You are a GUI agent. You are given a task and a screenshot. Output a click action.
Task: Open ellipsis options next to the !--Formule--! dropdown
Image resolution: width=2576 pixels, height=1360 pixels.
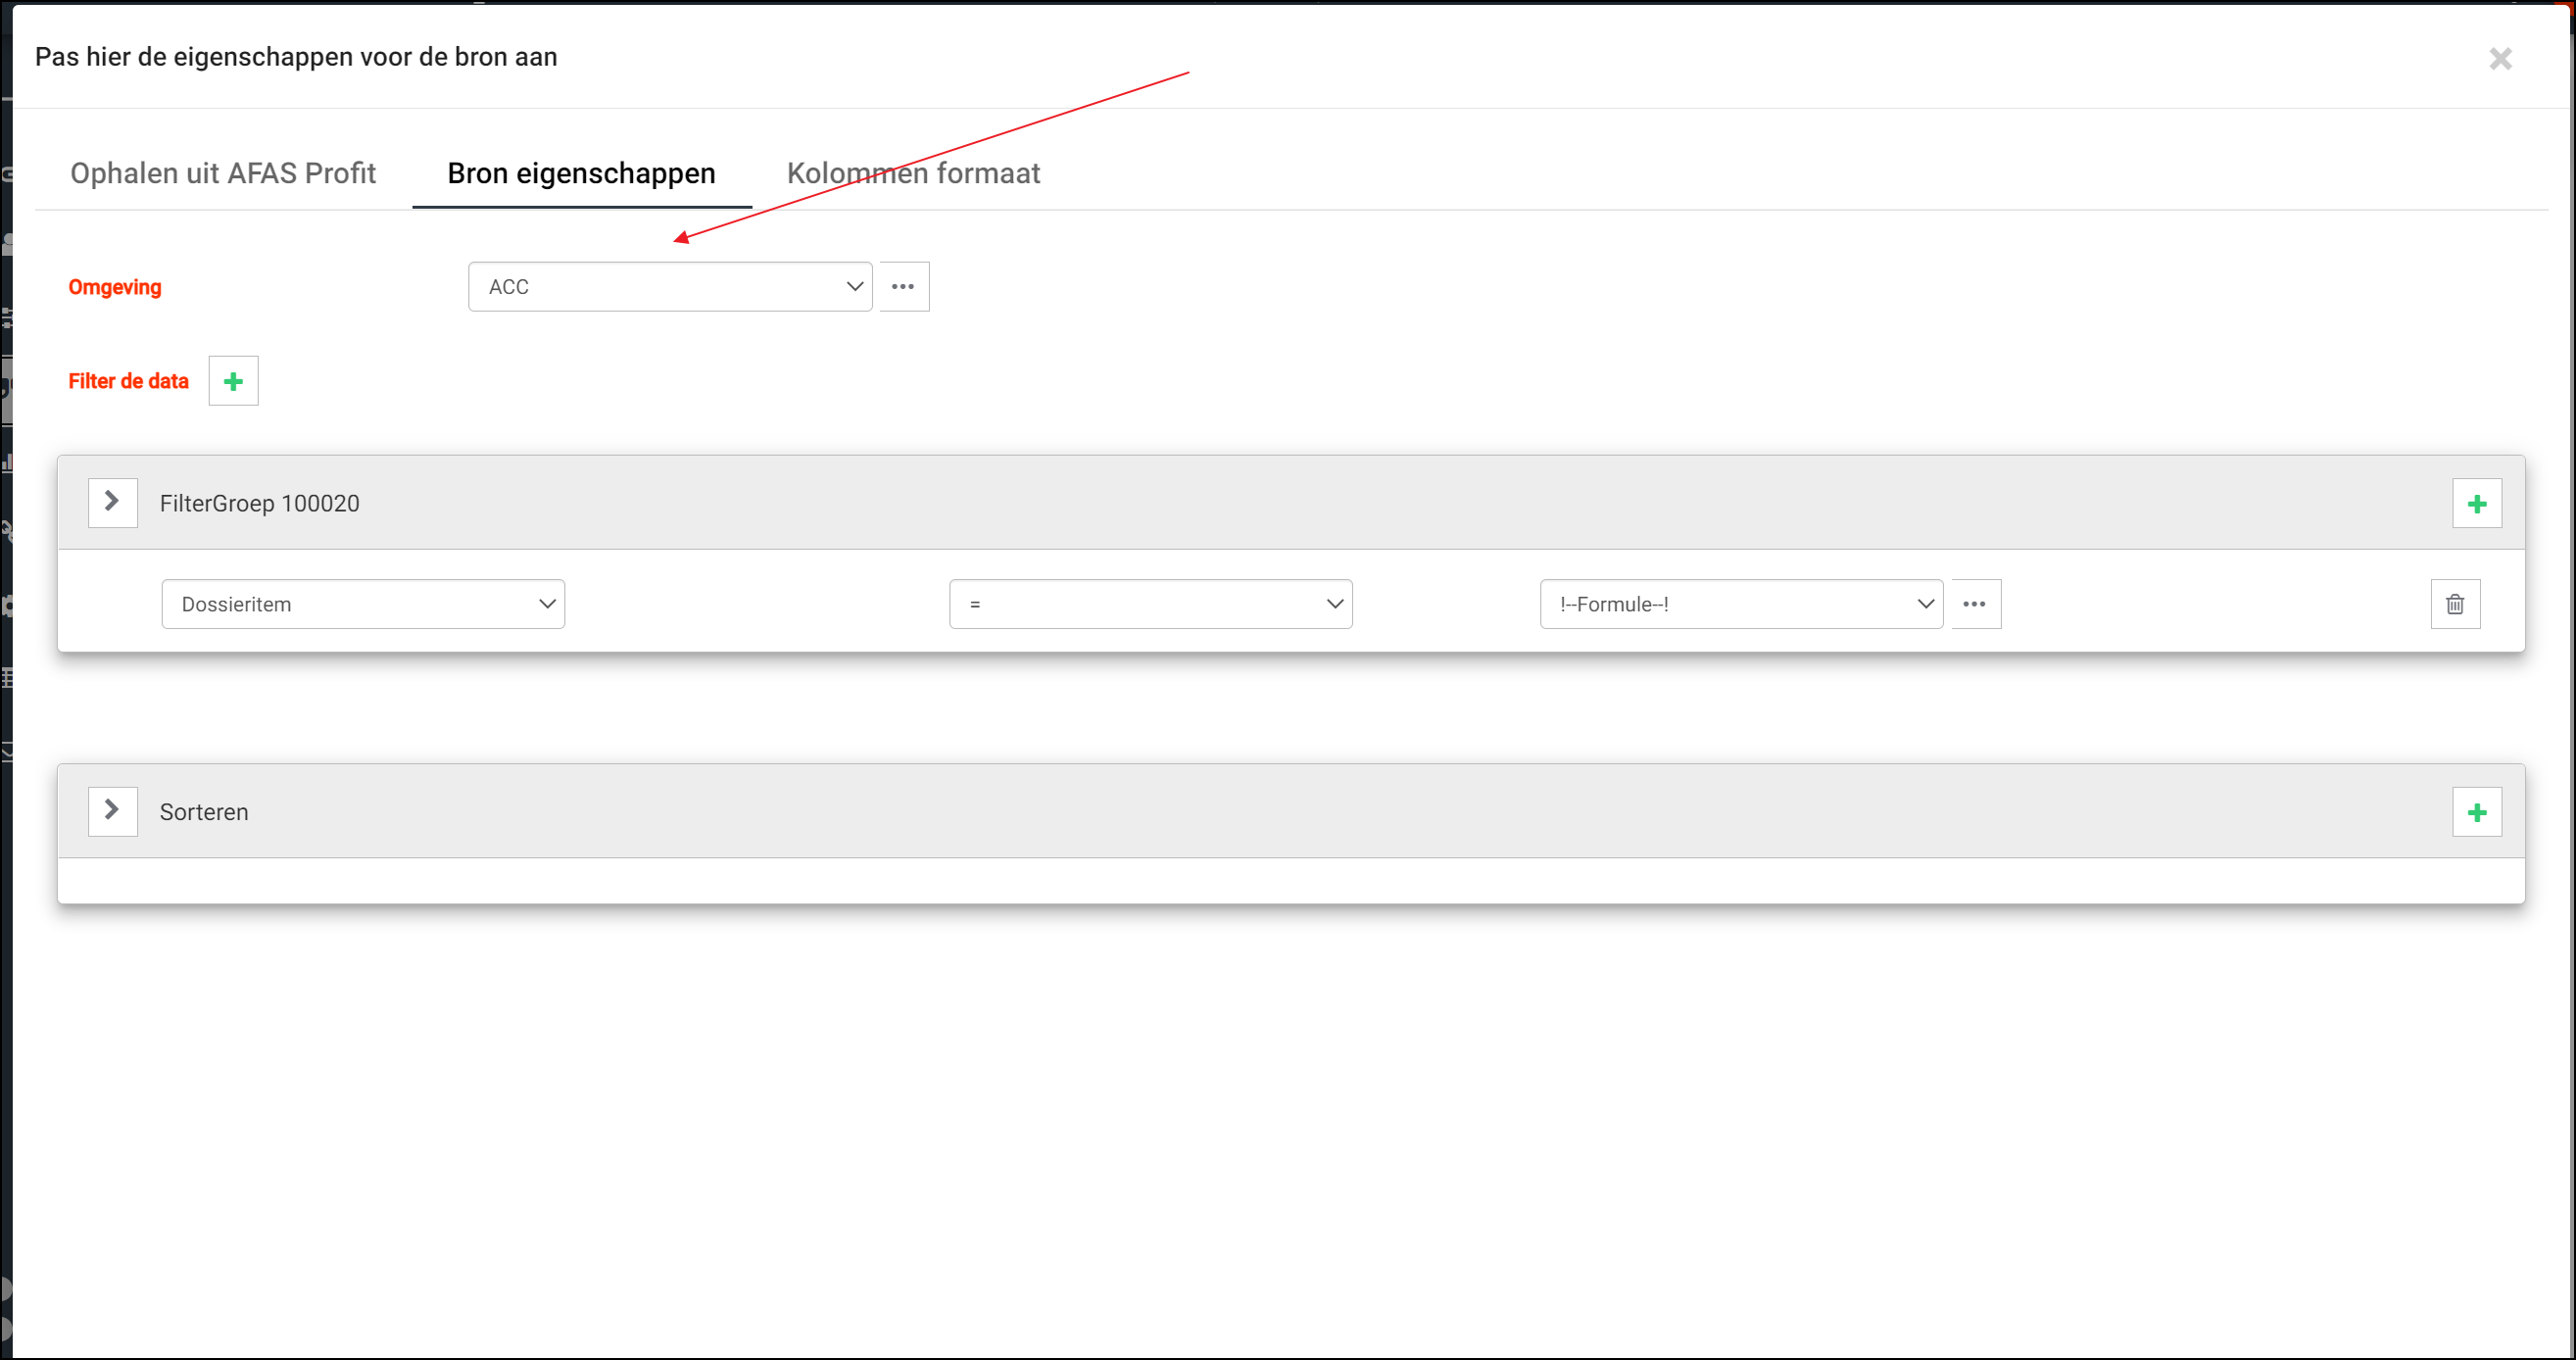1974,604
